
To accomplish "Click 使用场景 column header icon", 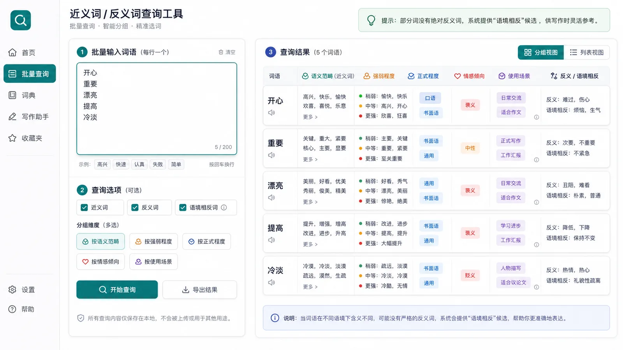I will [x=502, y=76].
